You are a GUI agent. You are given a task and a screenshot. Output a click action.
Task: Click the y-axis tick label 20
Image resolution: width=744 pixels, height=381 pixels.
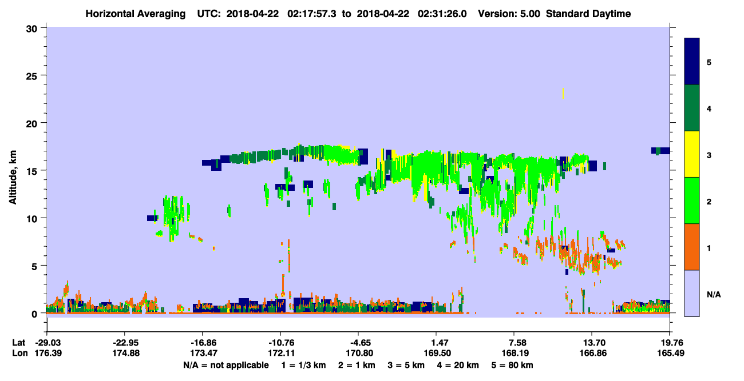33,123
